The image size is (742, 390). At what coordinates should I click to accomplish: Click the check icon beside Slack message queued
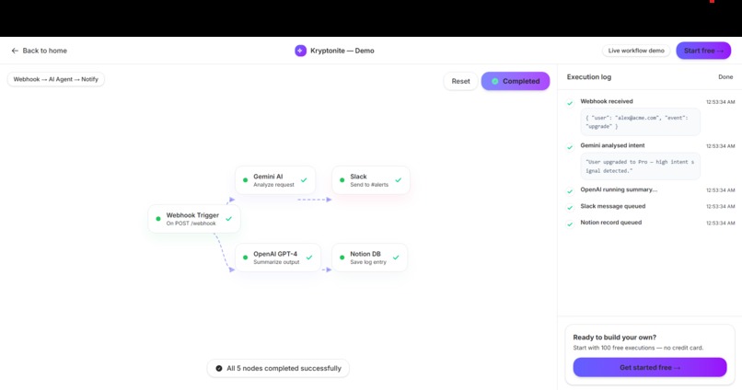(x=570, y=208)
